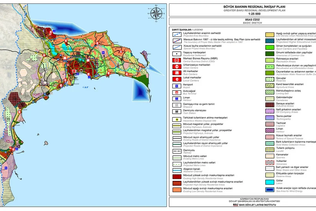Click the Jeyranbatan Water Reservoir Buffer swatch
Screen dimensions: 316x211
270,73
